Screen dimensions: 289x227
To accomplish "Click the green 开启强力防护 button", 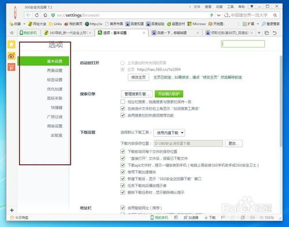I will click(169, 94).
